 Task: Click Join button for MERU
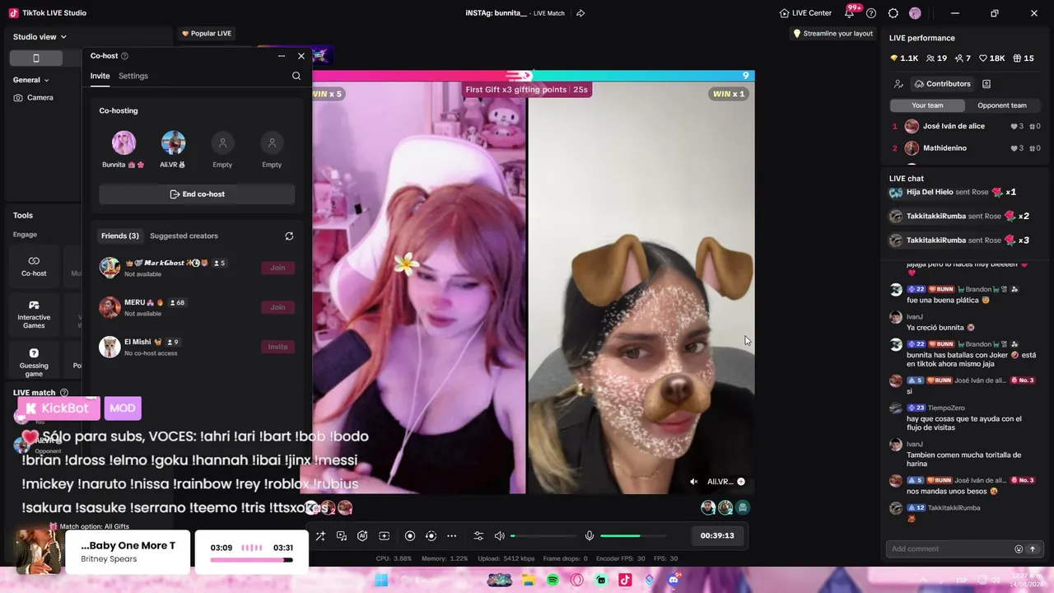277,307
